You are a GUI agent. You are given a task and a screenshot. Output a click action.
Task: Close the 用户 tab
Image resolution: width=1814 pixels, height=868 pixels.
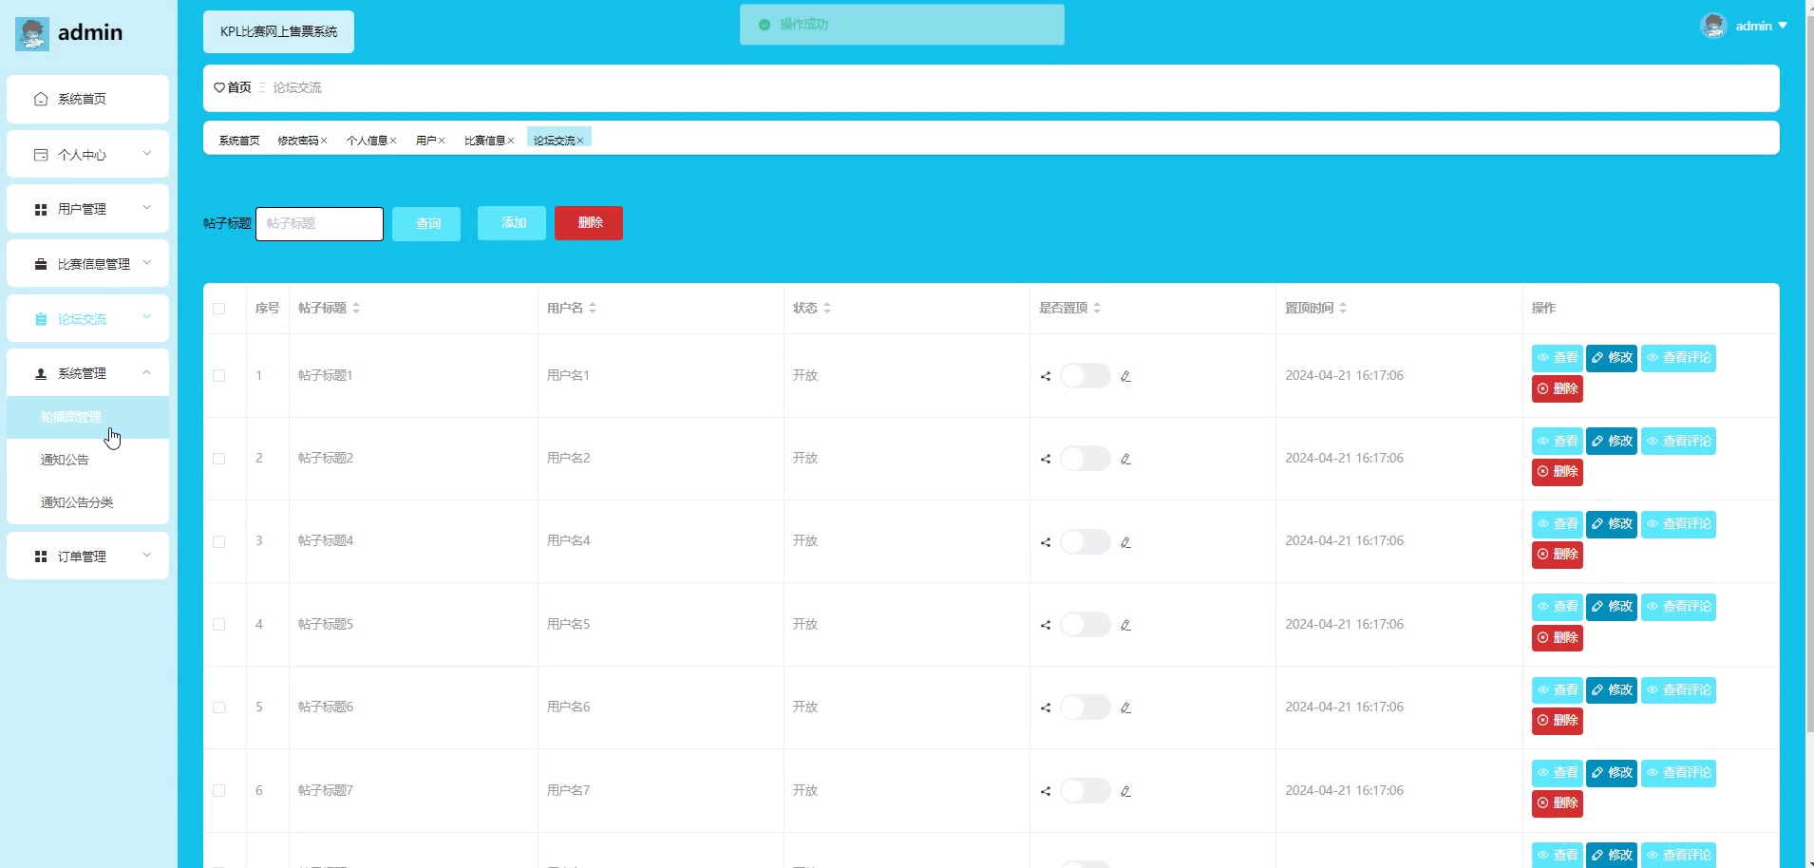(x=442, y=141)
